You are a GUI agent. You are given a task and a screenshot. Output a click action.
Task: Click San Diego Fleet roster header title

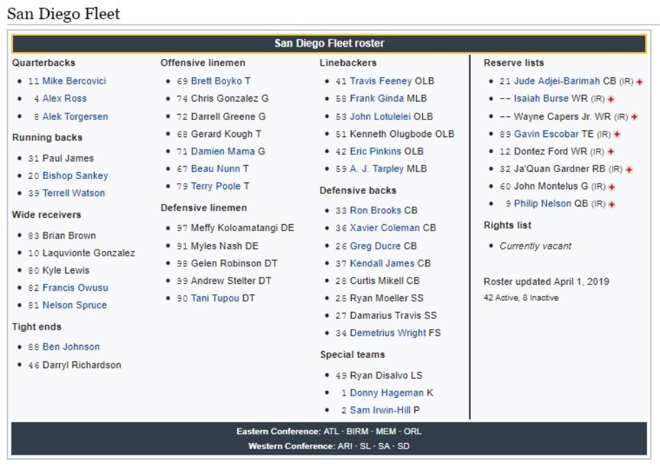tap(329, 43)
